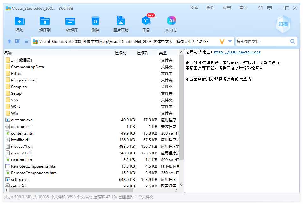Expand the address path dropdown arrow
Viewport: 303px width, 204px height.
(230, 41)
